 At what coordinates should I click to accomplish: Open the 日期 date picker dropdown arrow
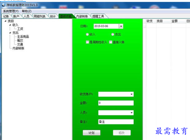[121, 26]
